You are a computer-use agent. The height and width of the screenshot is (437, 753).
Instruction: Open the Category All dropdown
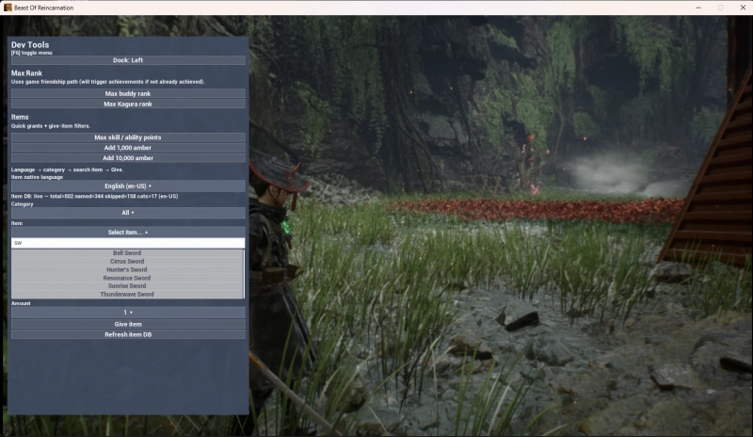[x=128, y=213]
